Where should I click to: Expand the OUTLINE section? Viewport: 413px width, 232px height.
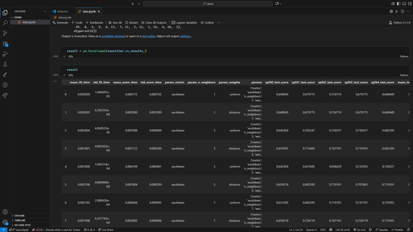30,216
